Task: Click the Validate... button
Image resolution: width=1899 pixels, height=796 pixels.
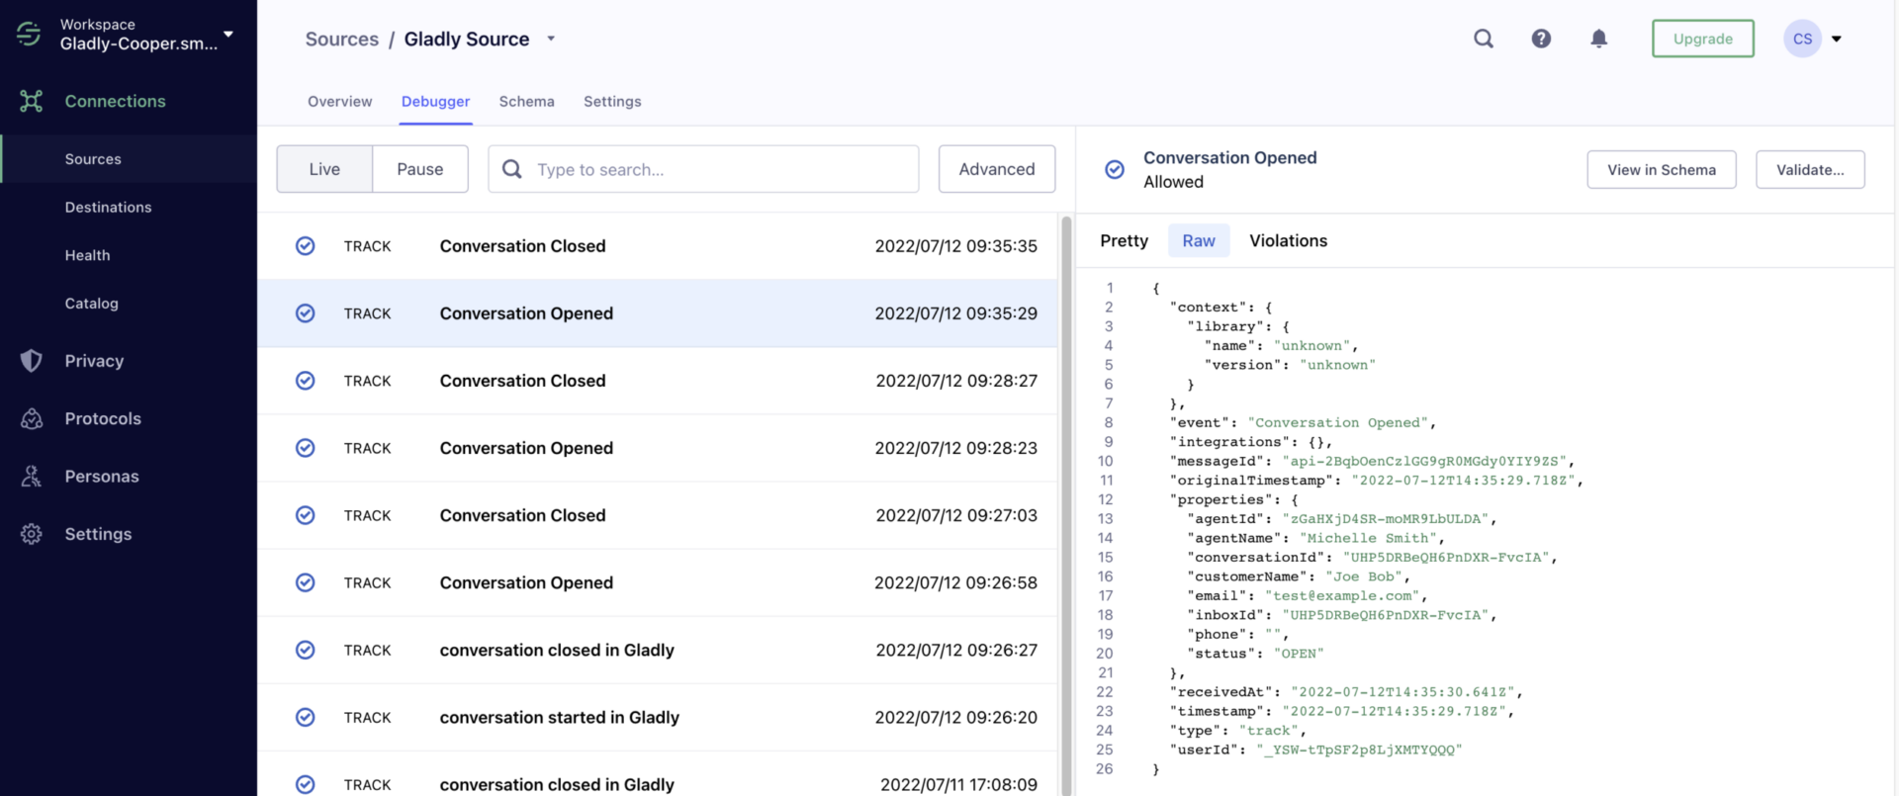Action: coord(1810,169)
